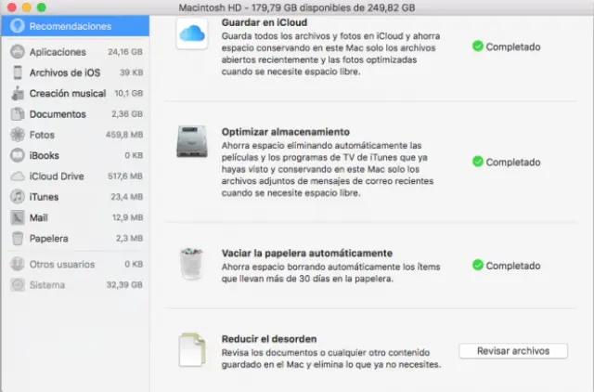The height and width of the screenshot is (392, 594).
Task: Select Papelera in the sidebar list
Action: [x=49, y=238]
